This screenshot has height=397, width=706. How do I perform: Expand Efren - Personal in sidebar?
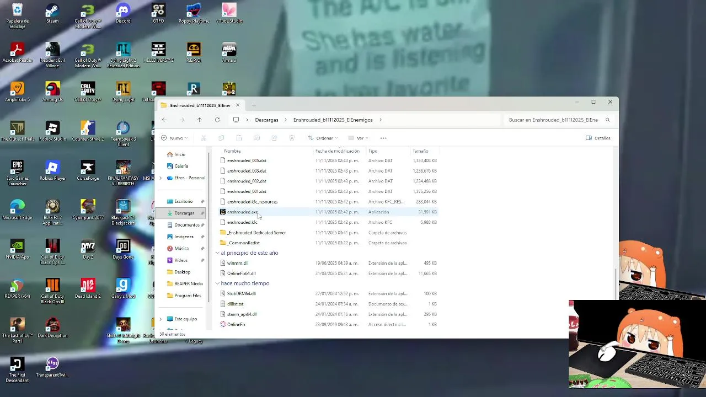161,178
